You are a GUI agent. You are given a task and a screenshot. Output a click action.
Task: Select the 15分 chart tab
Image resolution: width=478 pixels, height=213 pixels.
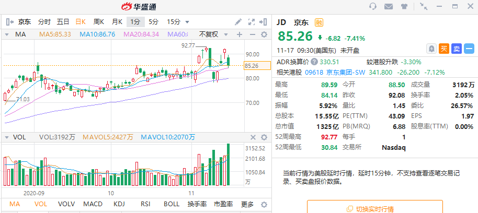[174, 22]
